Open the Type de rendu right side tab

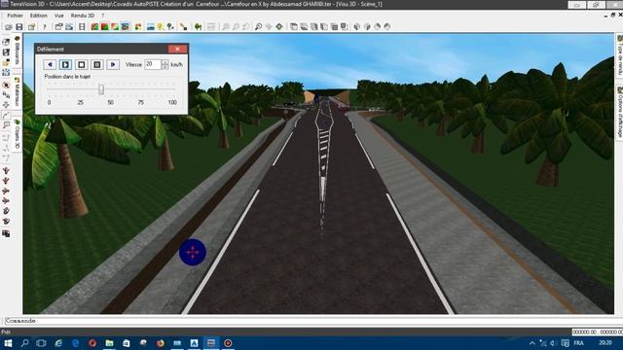pos(619,55)
